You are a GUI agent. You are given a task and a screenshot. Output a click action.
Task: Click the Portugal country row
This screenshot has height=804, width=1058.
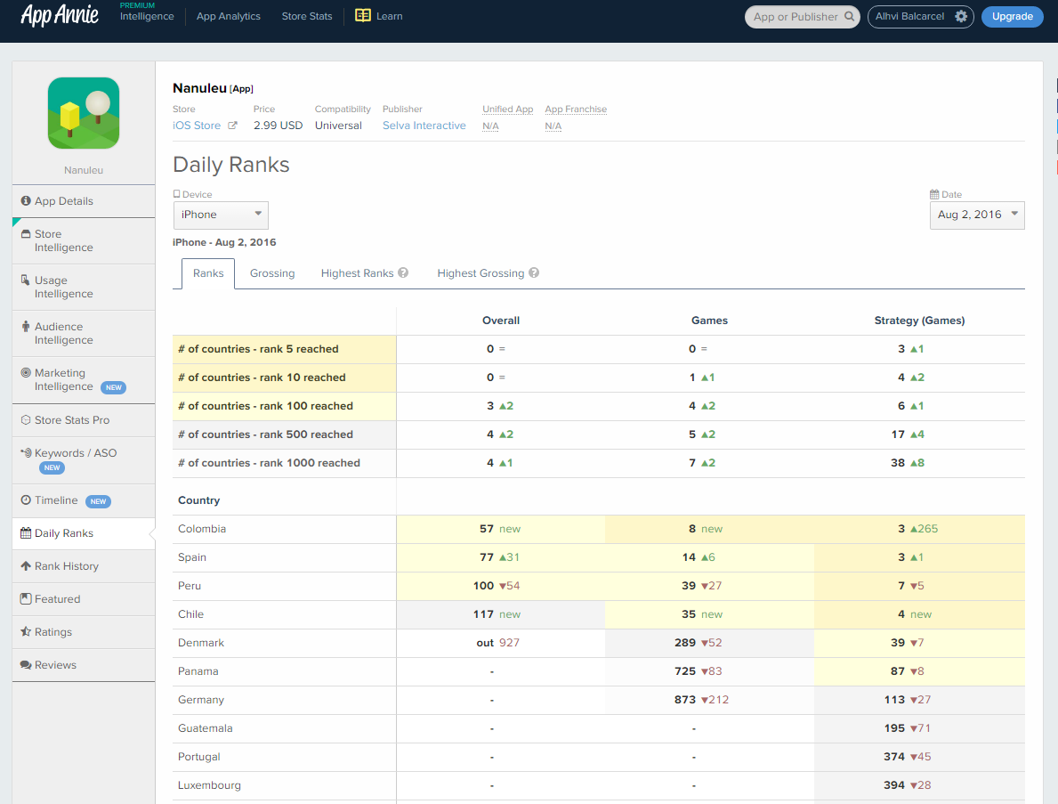click(599, 757)
